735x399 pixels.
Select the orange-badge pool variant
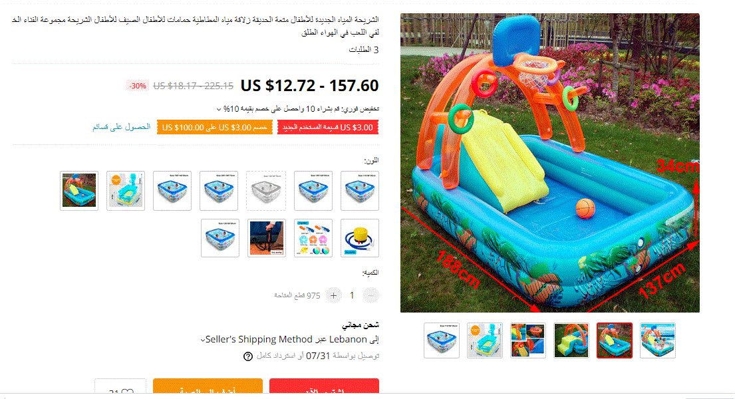[126, 190]
